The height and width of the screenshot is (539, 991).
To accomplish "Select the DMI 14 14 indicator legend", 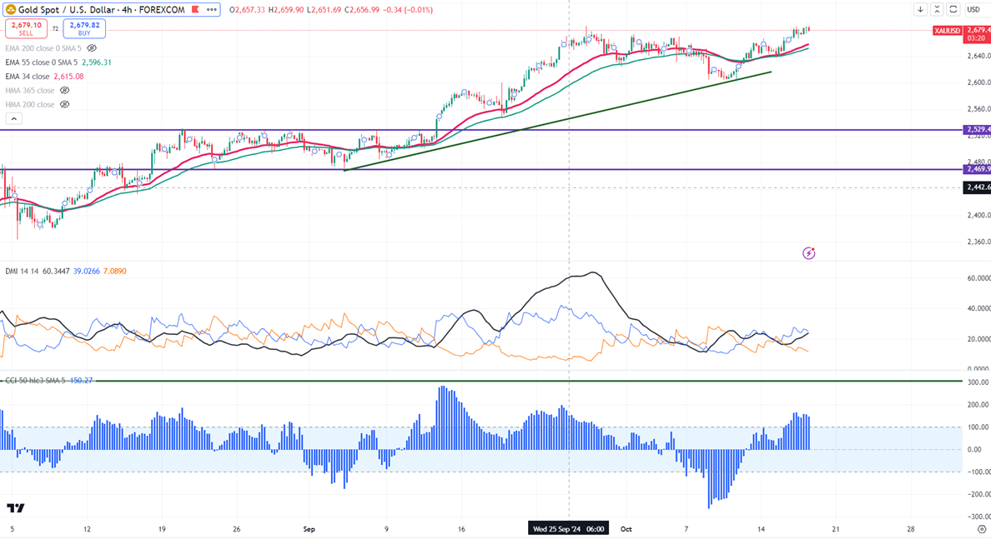I will pyautogui.click(x=22, y=271).
